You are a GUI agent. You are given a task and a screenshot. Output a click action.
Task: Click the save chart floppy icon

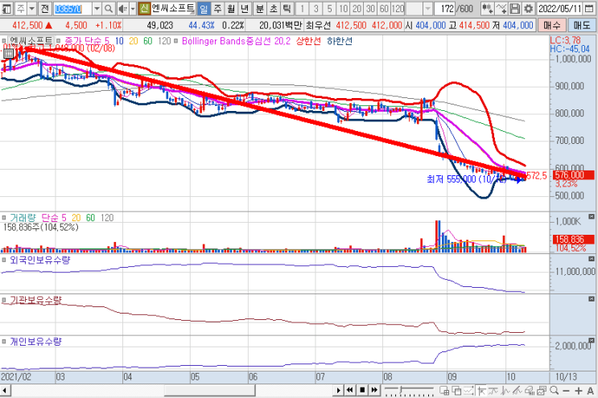point(514,8)
